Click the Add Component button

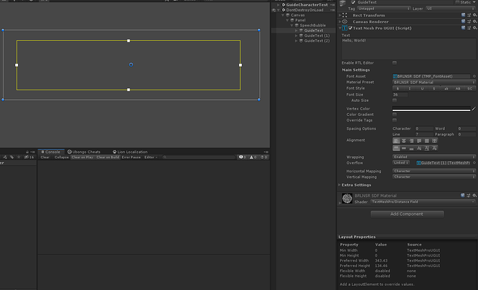click(407, 214)
